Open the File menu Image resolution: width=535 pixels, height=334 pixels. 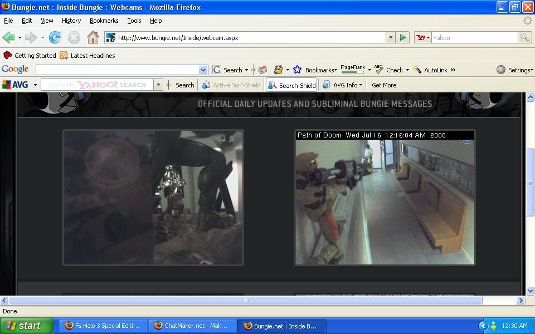(8, 21)
